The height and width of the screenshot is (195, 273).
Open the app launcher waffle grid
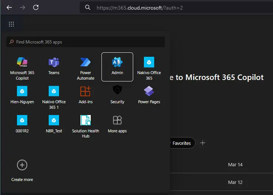pyautogui.click(x=11, y=24)
